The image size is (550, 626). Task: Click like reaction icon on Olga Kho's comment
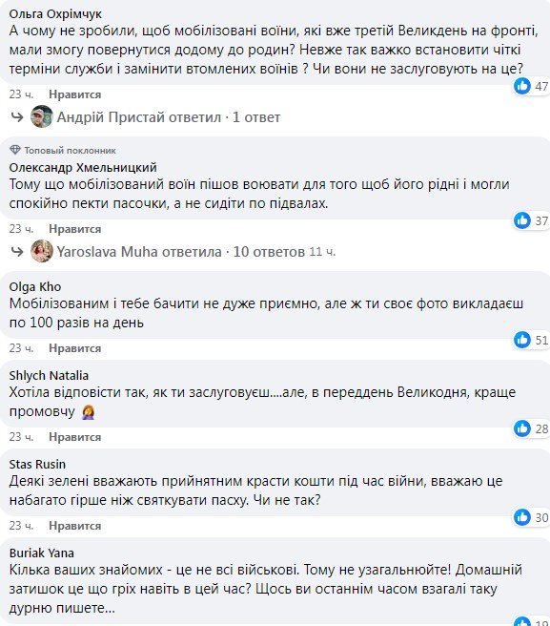(x=522, y=340)
